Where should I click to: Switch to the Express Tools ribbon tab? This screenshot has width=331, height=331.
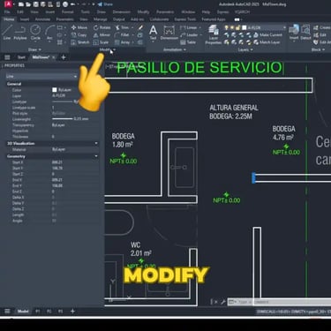tap(185, 19)
